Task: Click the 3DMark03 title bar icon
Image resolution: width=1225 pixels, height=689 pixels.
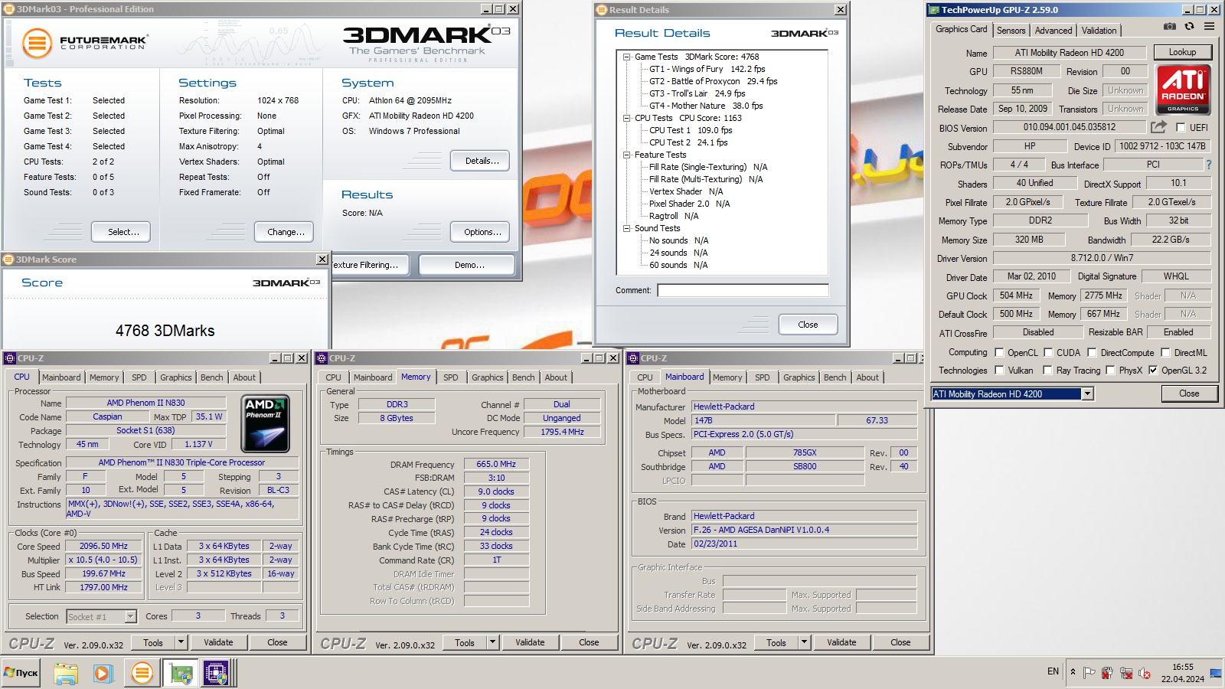Action: tap(9, 9)
